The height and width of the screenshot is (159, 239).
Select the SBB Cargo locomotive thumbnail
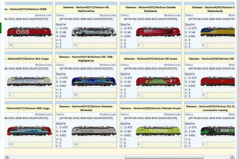coord(29,131)
